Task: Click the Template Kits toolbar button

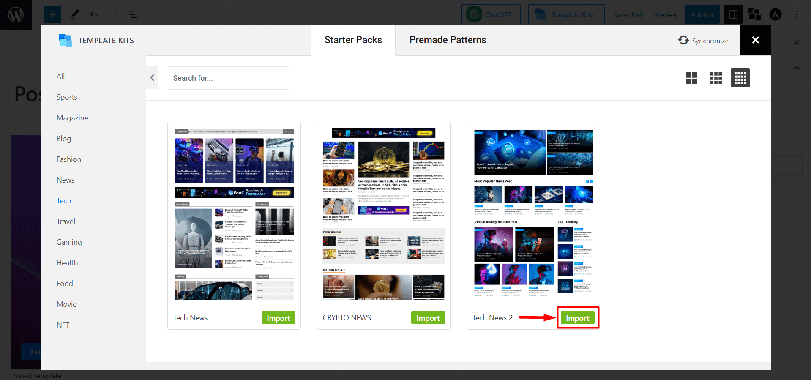Action: [x=566, y=14]
